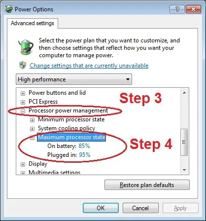The image size is (206, 221).
Task: Expand the PCI Express node
Action: pos(23,102)
